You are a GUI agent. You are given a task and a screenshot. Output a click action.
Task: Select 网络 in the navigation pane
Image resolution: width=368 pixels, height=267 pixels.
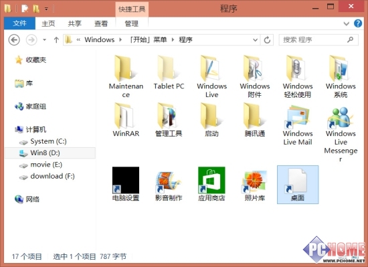pos(27,199)
